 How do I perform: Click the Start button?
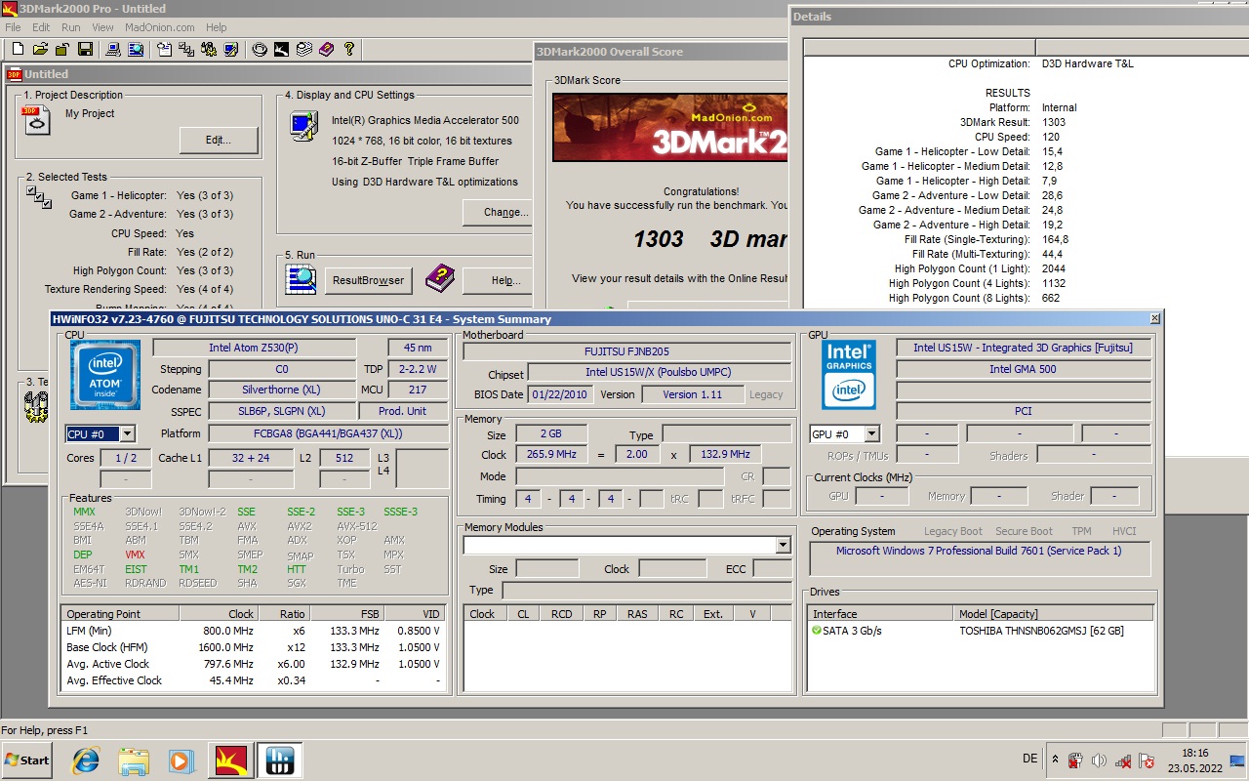point(27,760)
